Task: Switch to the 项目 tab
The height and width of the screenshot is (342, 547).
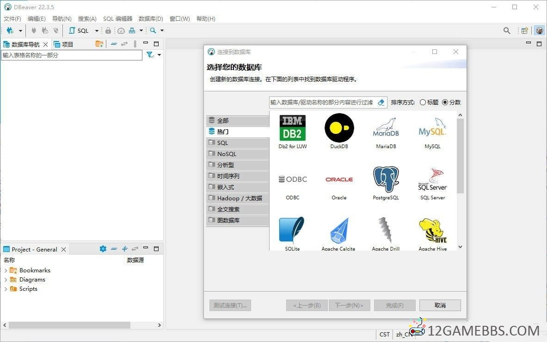Action: coord(63,44)
